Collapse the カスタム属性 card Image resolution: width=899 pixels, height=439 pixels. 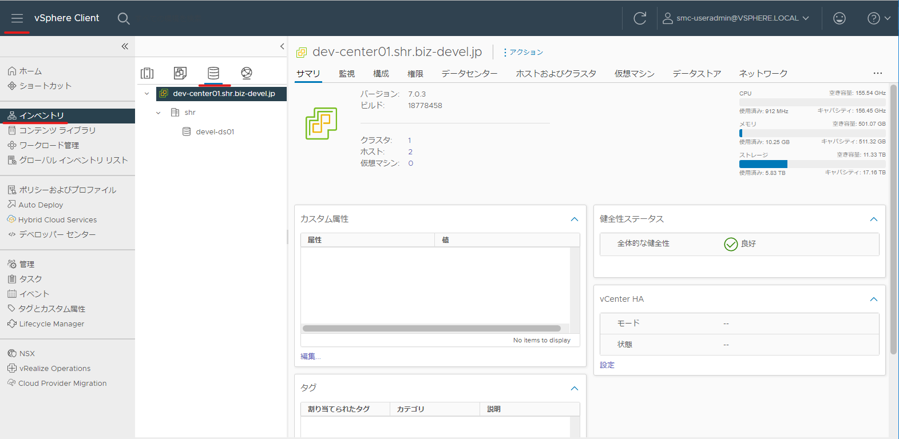point(575,219)
